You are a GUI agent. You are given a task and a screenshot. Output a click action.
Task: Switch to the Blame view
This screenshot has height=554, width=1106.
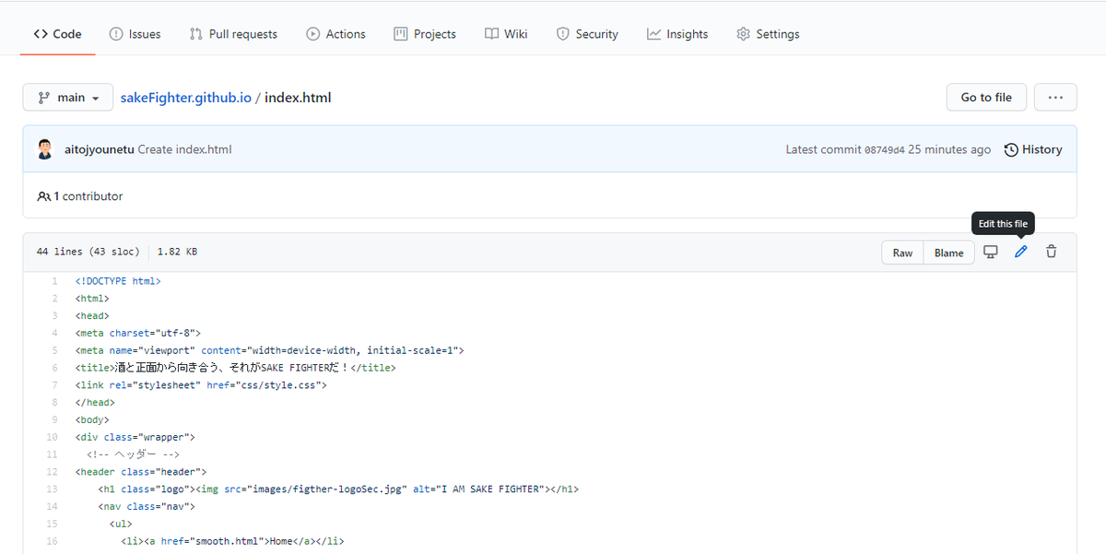[x=948, y=252]
